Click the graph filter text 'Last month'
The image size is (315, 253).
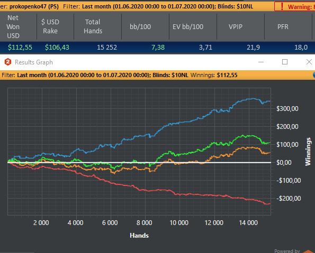[x=32, y=75]
